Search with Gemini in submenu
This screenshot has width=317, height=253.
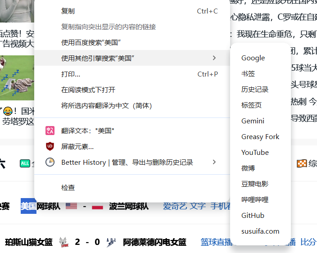tap(260, 121)
